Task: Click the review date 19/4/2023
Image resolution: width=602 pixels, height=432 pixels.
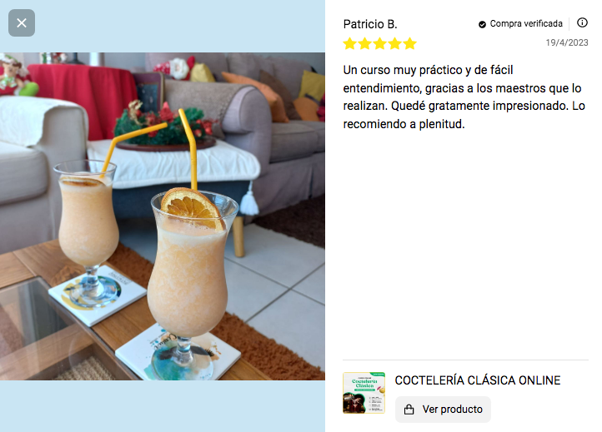Action: pyautogui.click(x=567, y=42)
